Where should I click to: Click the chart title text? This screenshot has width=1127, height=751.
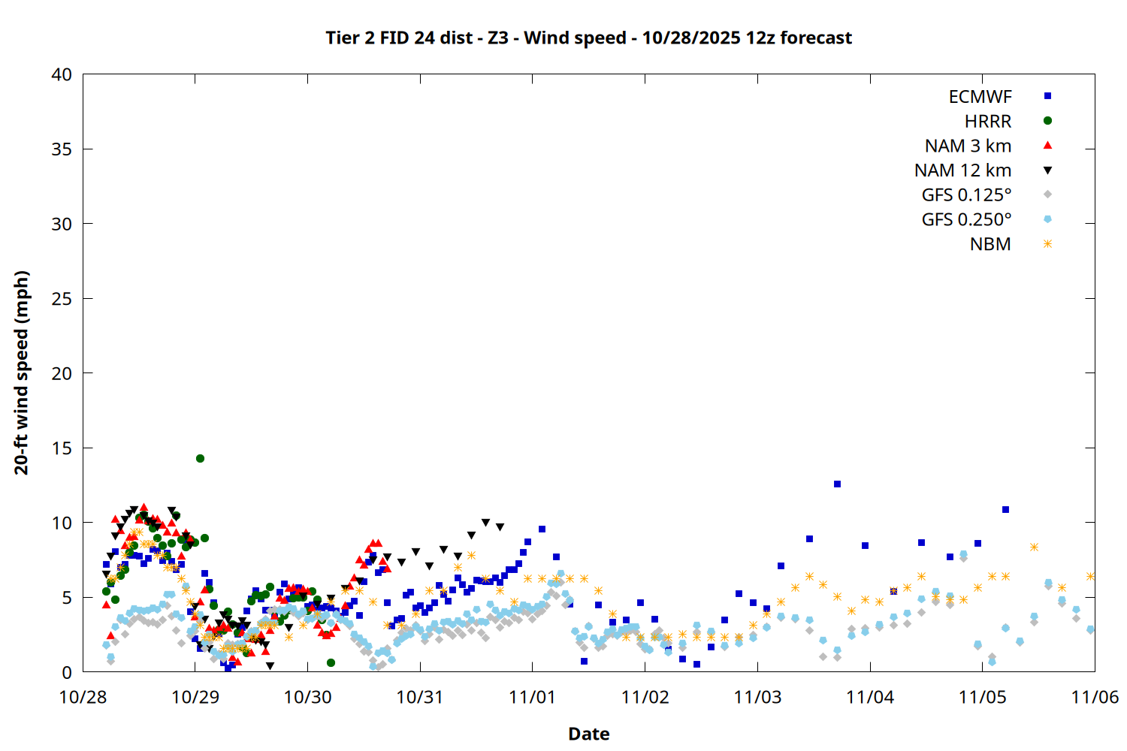click(x=588, y=38)
